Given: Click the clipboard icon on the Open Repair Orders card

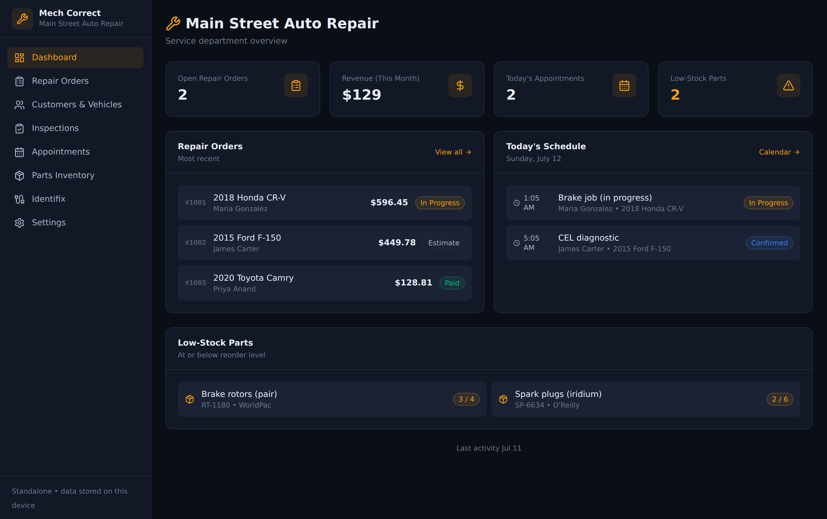Looking at the screenshot, I should [296, 85].
